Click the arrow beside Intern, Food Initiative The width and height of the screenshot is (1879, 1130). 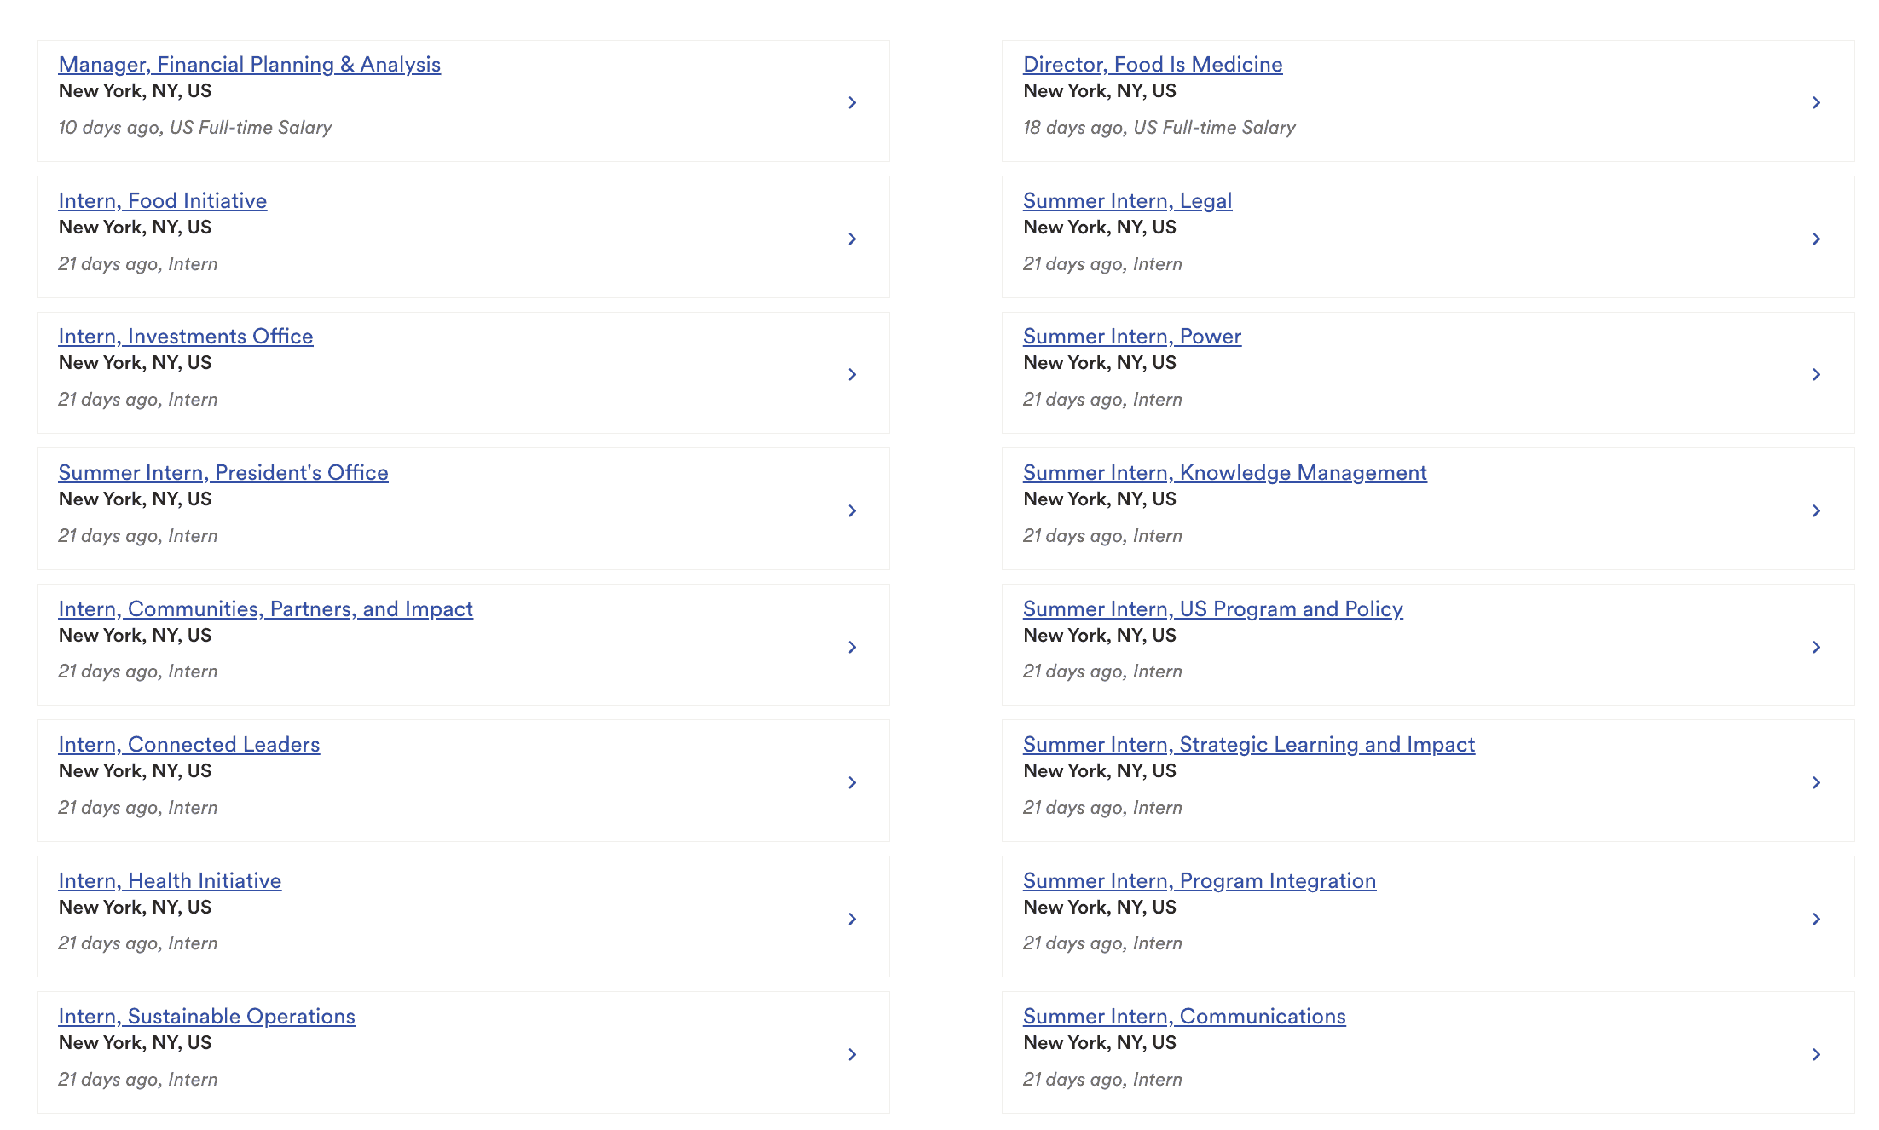(x=852, y=239)
